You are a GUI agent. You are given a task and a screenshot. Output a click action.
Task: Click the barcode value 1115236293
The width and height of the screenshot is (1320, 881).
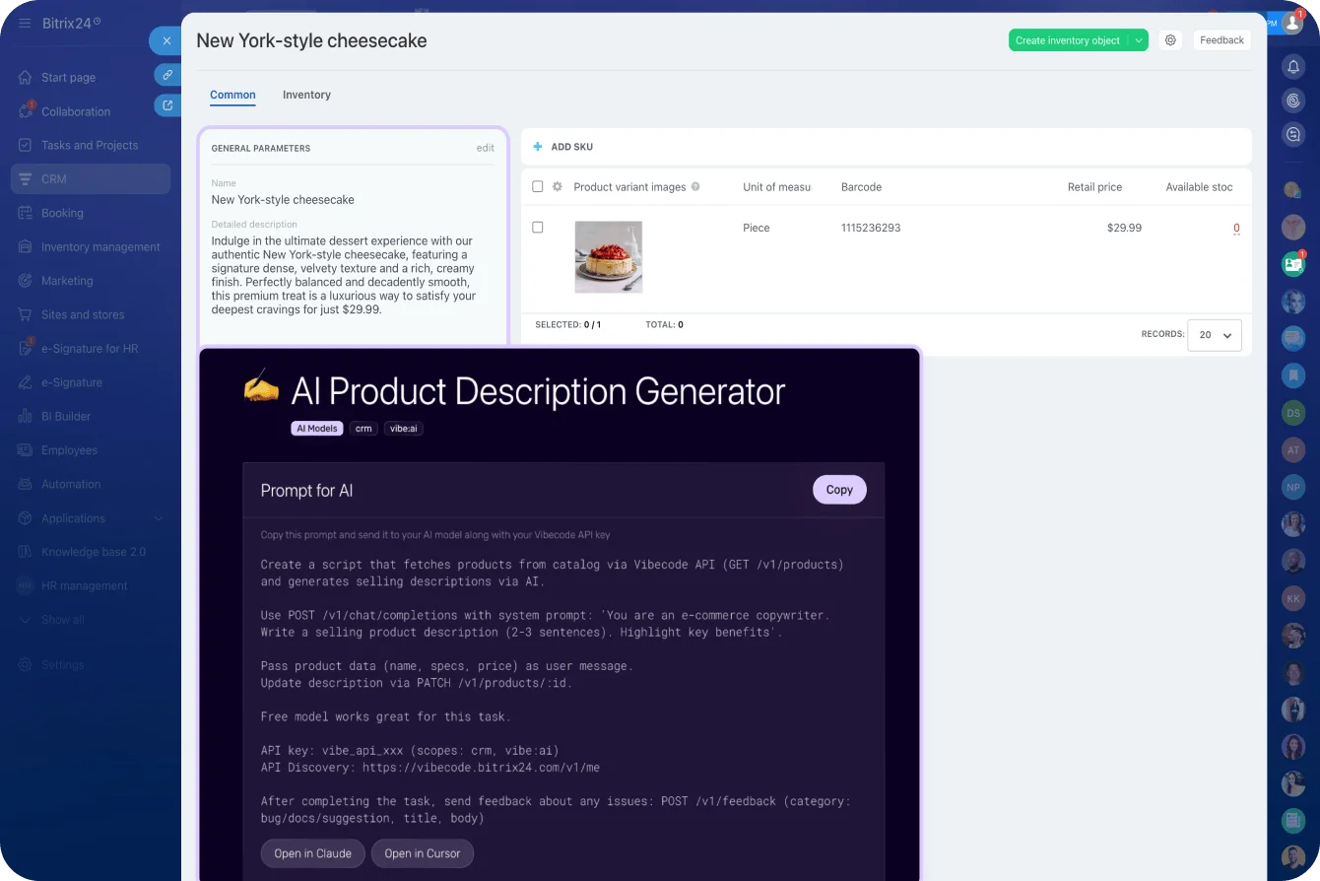point(871,228)
